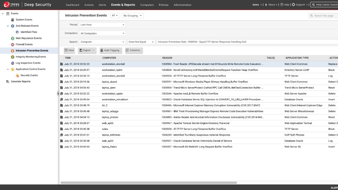Click the Log Inspection Events icon

pyautogui.click(x=13, y=63)
